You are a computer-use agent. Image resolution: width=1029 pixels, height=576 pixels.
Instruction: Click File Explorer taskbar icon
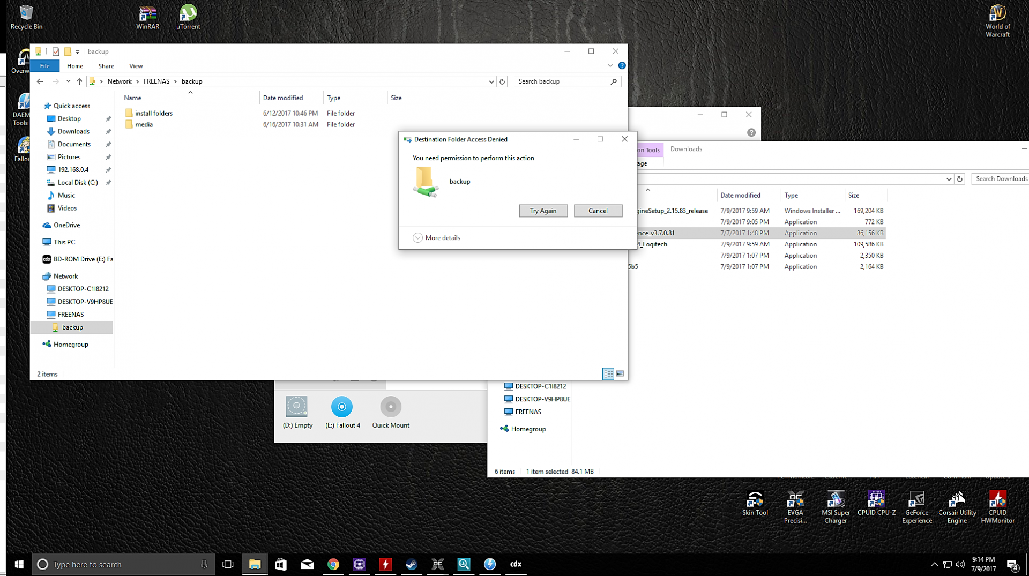pyautogui.click(x=255, y=564)
